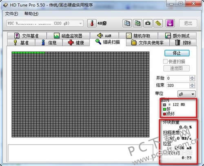Stop the scan with 停止 button
The height and width of the screenshot is (166, 204).
pos(177,53)
